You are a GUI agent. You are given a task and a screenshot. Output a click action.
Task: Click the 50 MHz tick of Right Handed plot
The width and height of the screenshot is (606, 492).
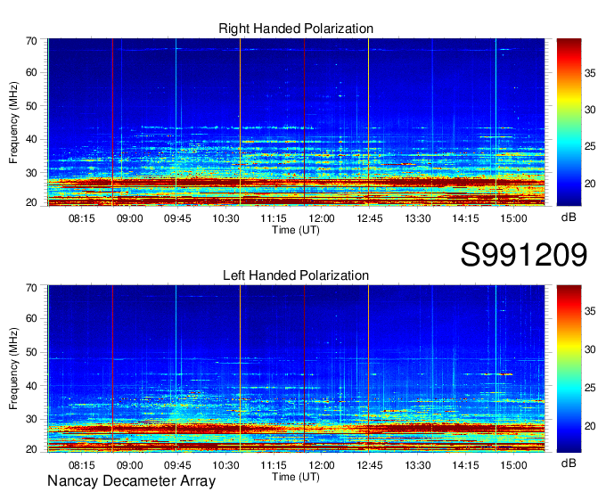pos(32,106)
